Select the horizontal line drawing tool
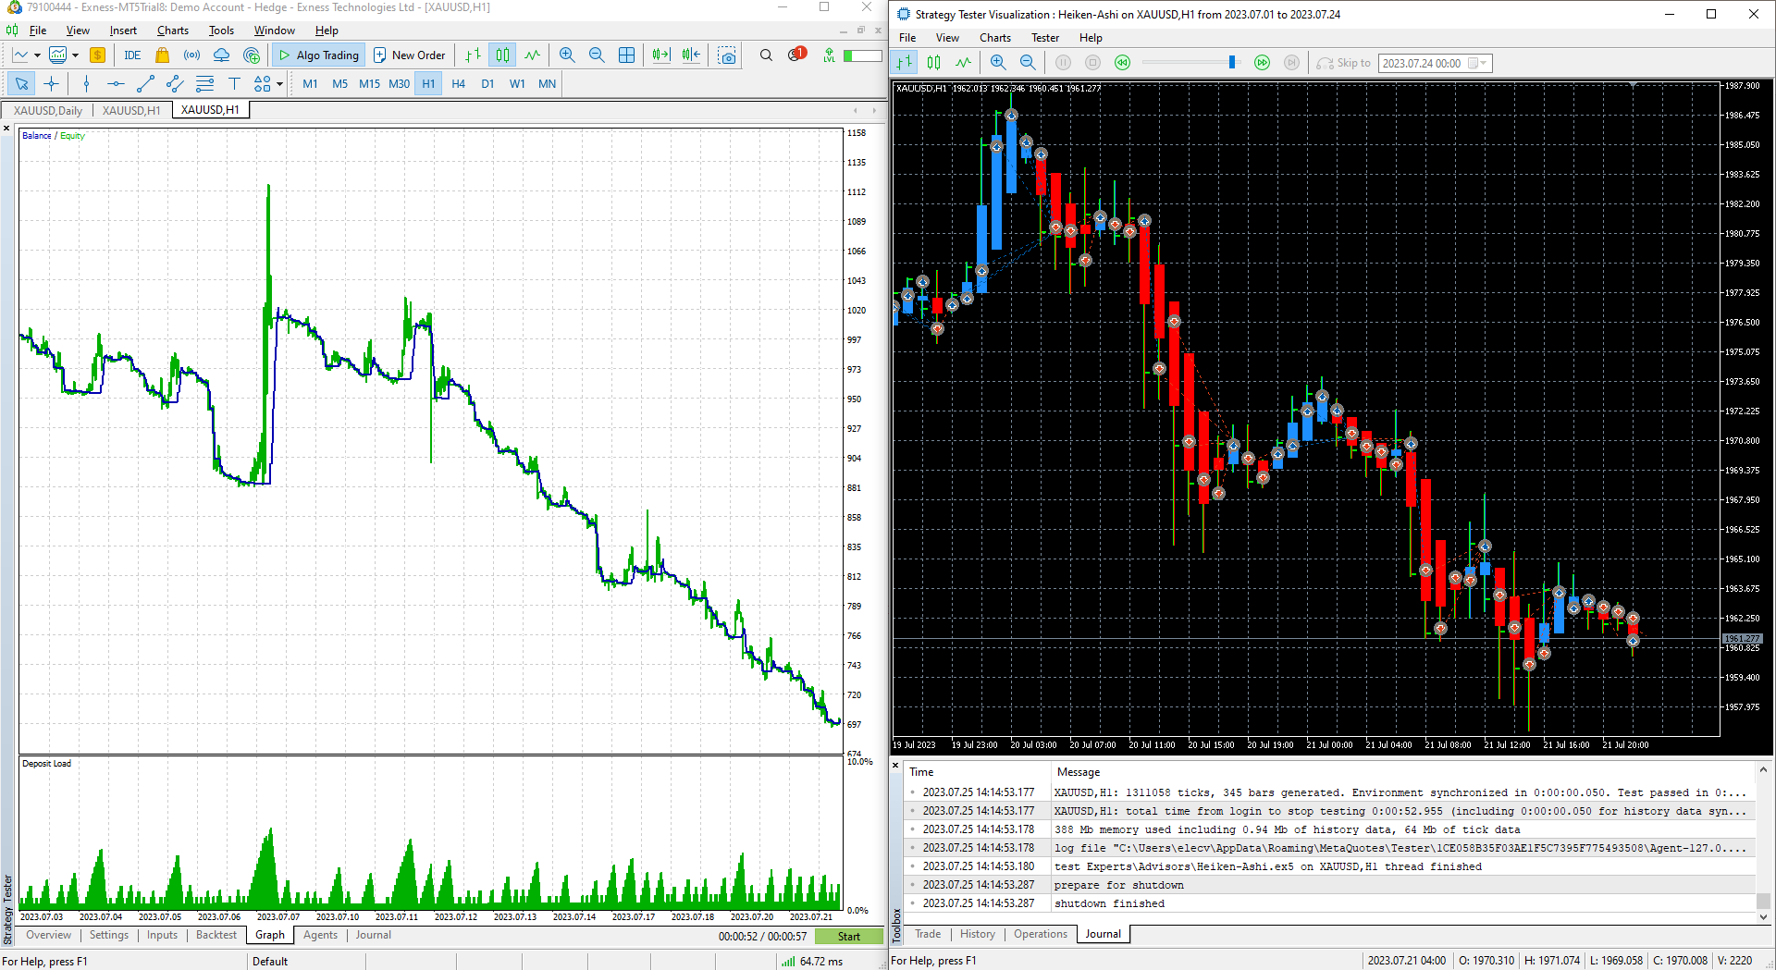This screenshot has height=970, width=1776. (116, 84)
